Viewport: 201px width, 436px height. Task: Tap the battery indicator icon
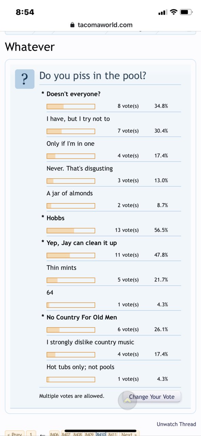[x=186, y=12]
